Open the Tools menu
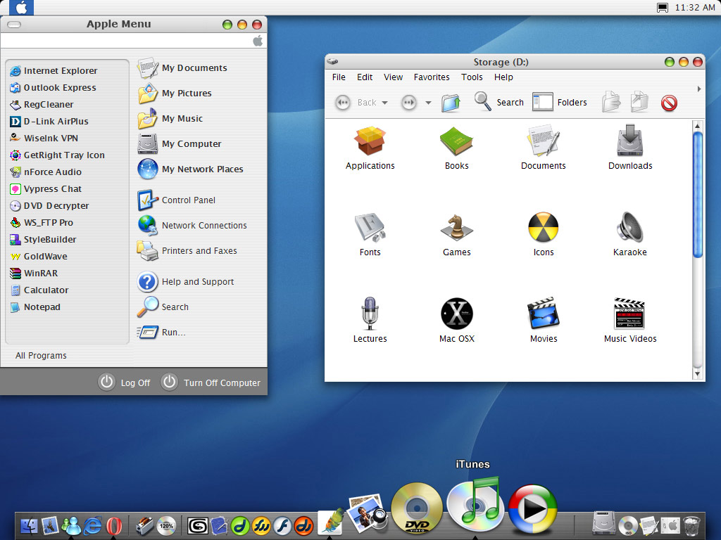Screen dimensions: 721x540 pos(472,77)
